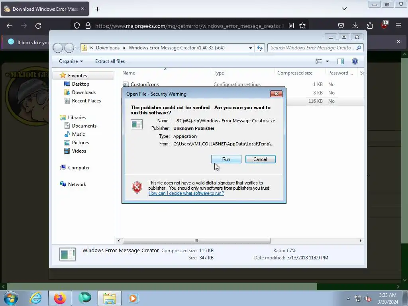Click the site padlock icon

pyautogui.click(x=88, y=26)
